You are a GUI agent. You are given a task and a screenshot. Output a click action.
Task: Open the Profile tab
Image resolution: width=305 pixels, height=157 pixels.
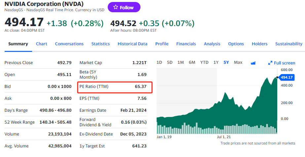pos(162,44)
